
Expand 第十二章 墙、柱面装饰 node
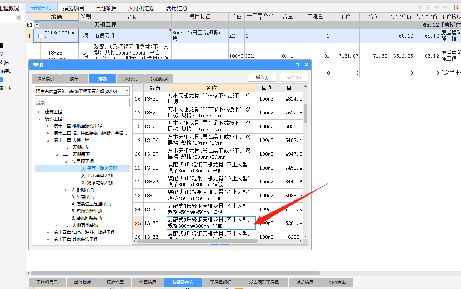tap(48, 133)
